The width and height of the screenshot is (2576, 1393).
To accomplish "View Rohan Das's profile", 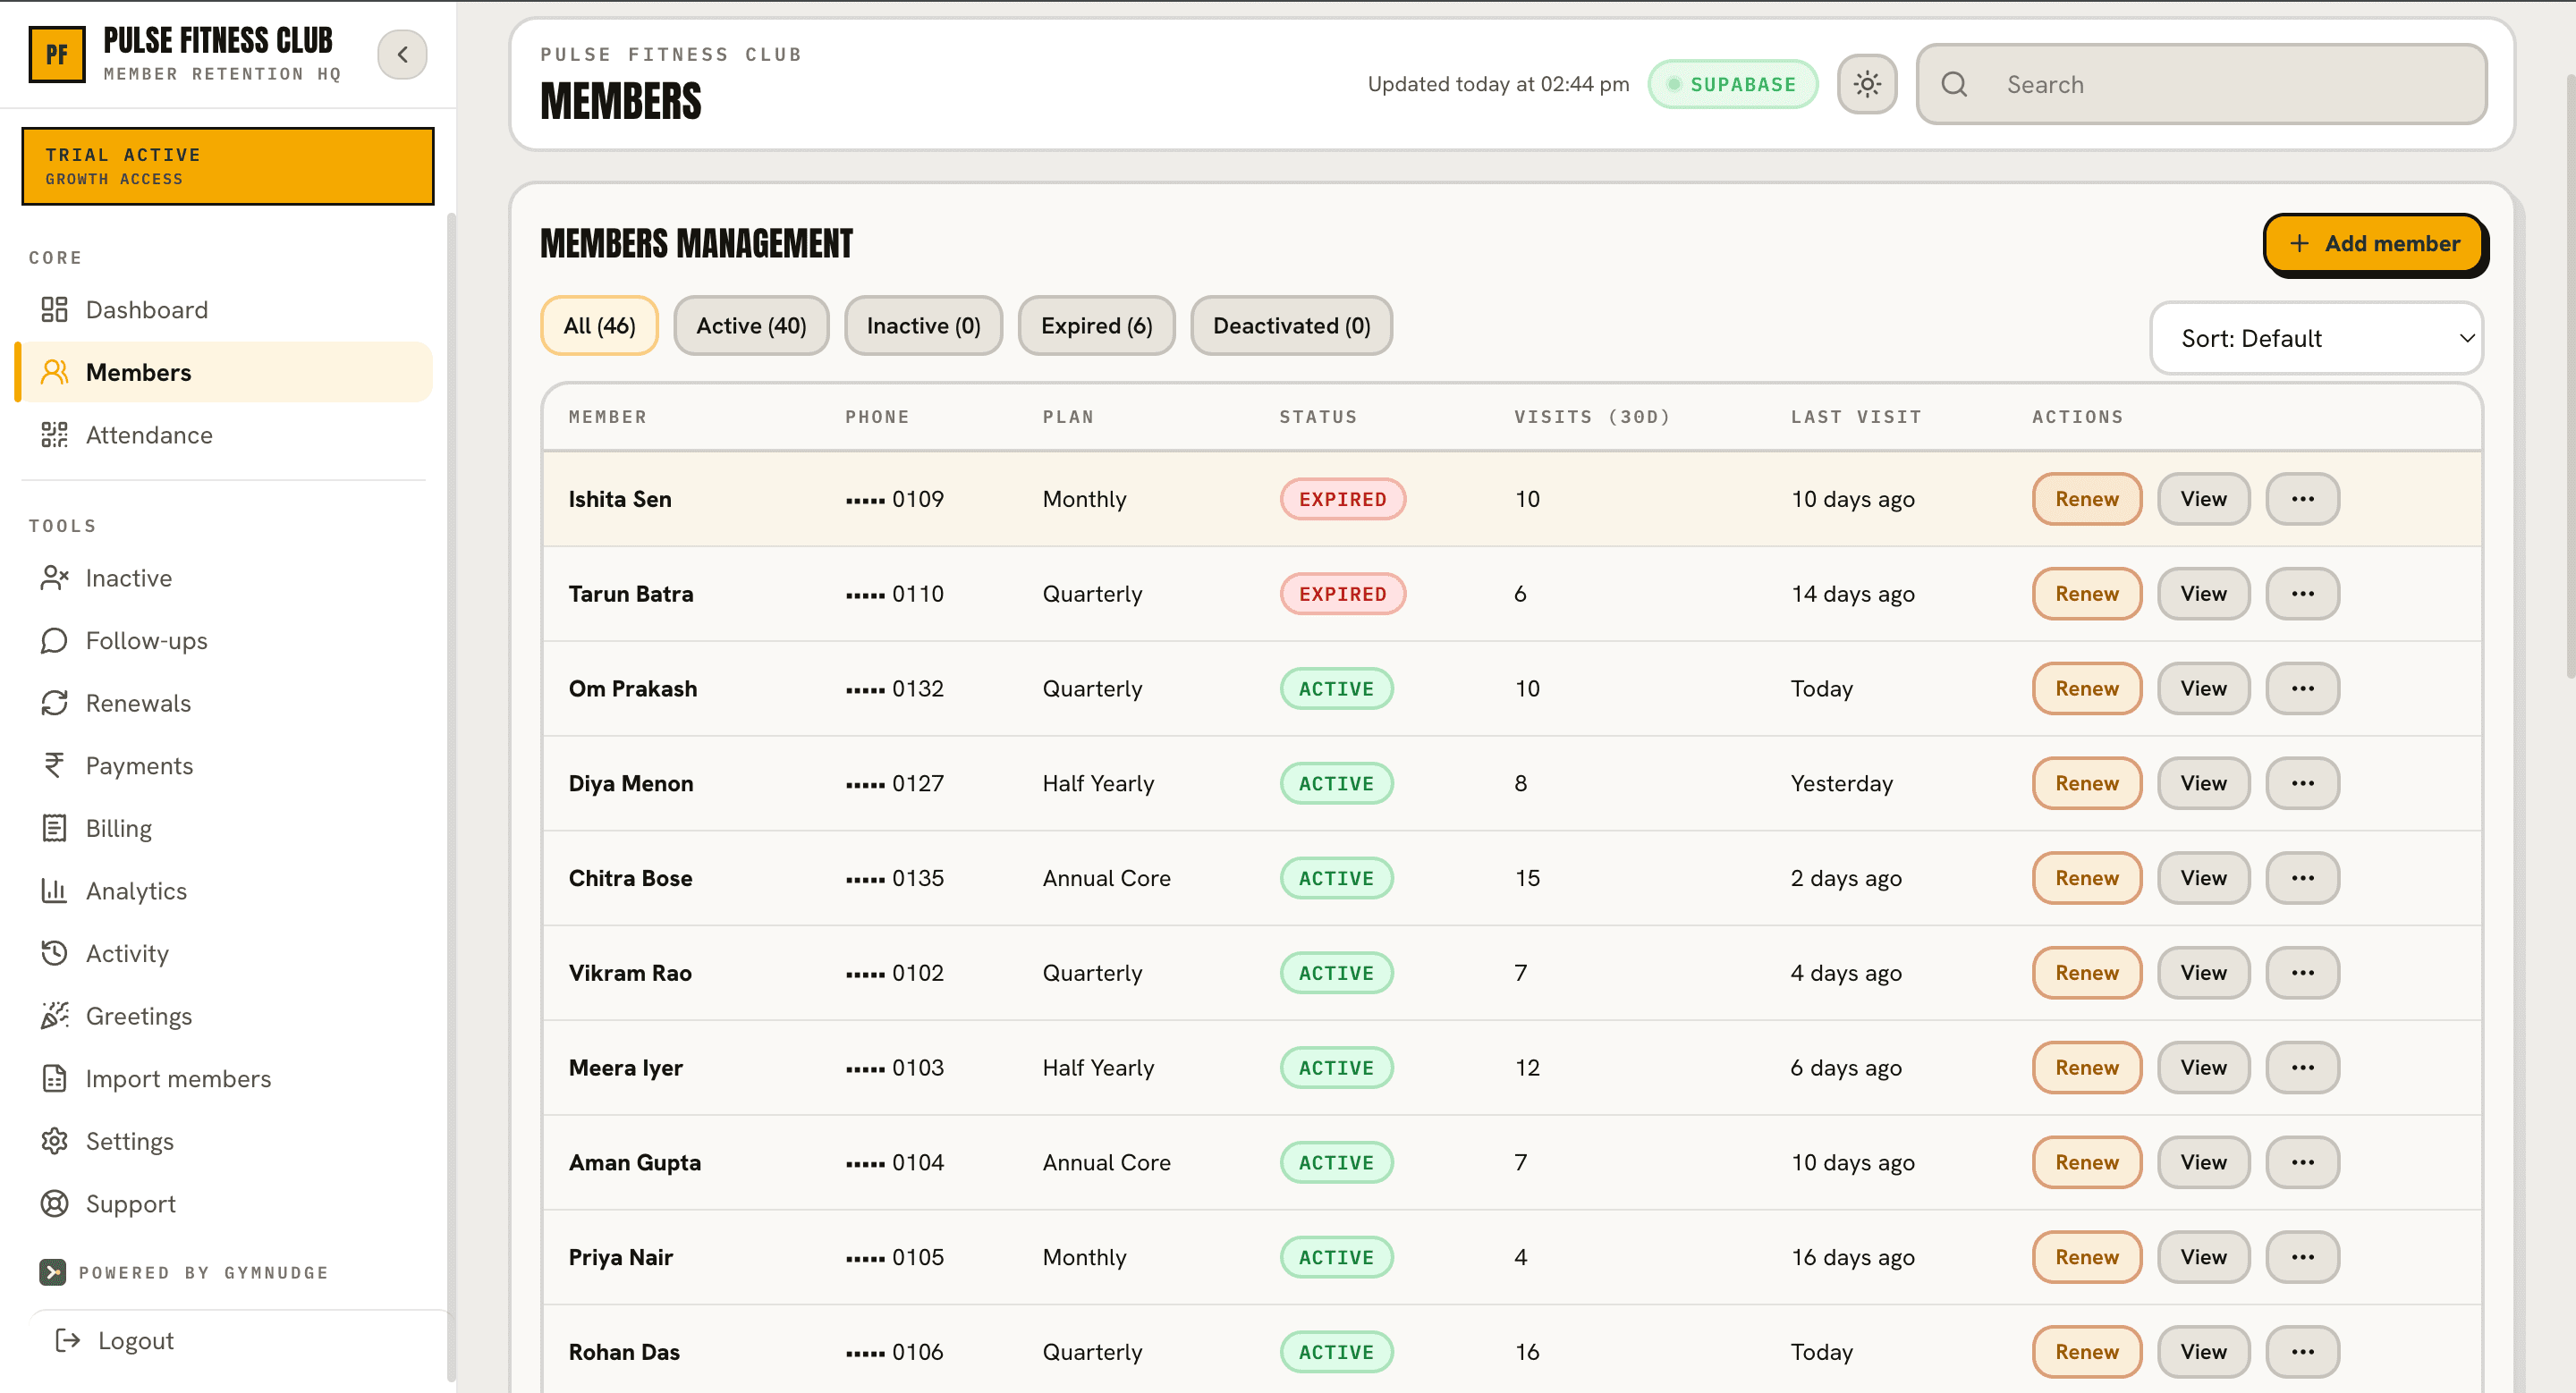I will click(x=2203, y=1352).
